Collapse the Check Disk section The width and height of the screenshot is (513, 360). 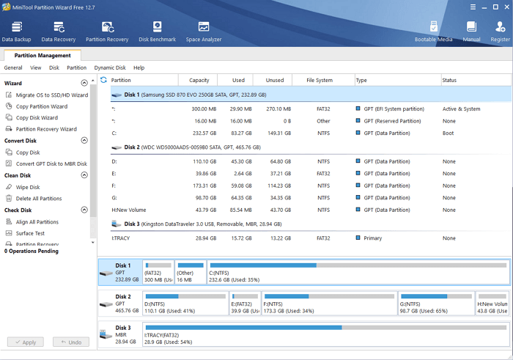tap(84, 210)
